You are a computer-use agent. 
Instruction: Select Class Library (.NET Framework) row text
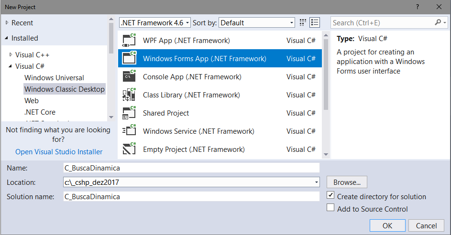click(191, 95)
